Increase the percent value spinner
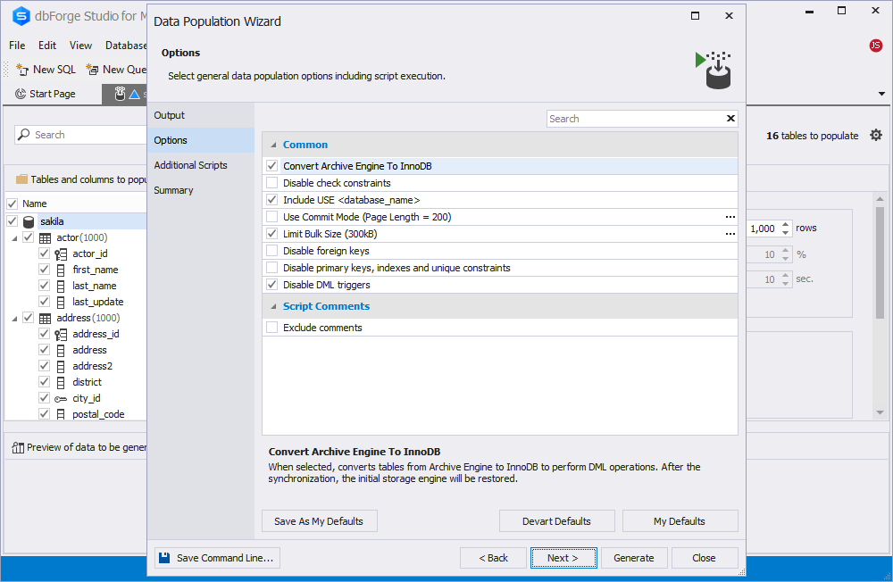 click(x=786, y=251)
